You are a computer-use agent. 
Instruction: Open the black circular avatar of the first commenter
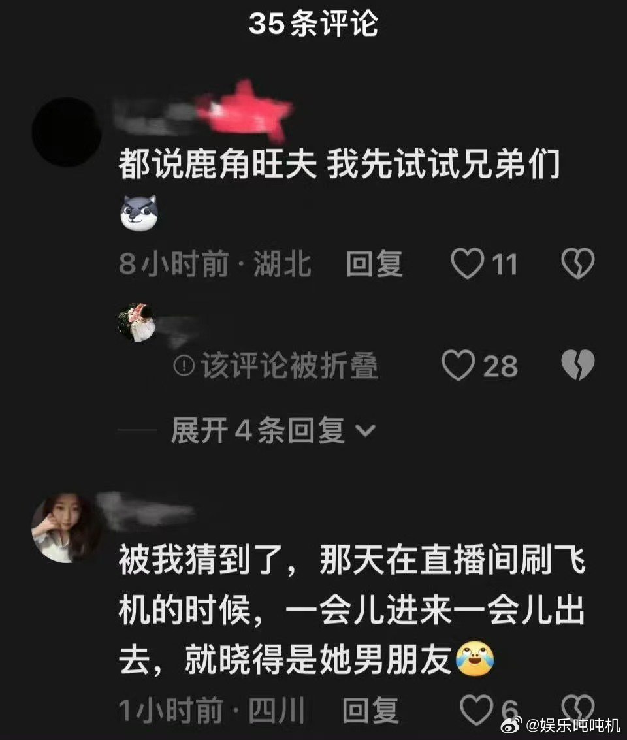(x=67, y=132)
